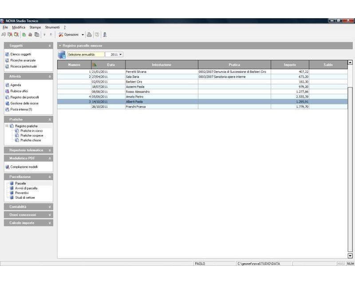Open the File menu
This screenshot has width=355, height=284.
click(x=5, y=27)
